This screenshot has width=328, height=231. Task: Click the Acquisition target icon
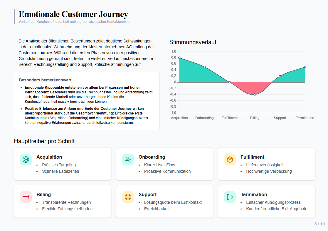[x=26, y=160]
